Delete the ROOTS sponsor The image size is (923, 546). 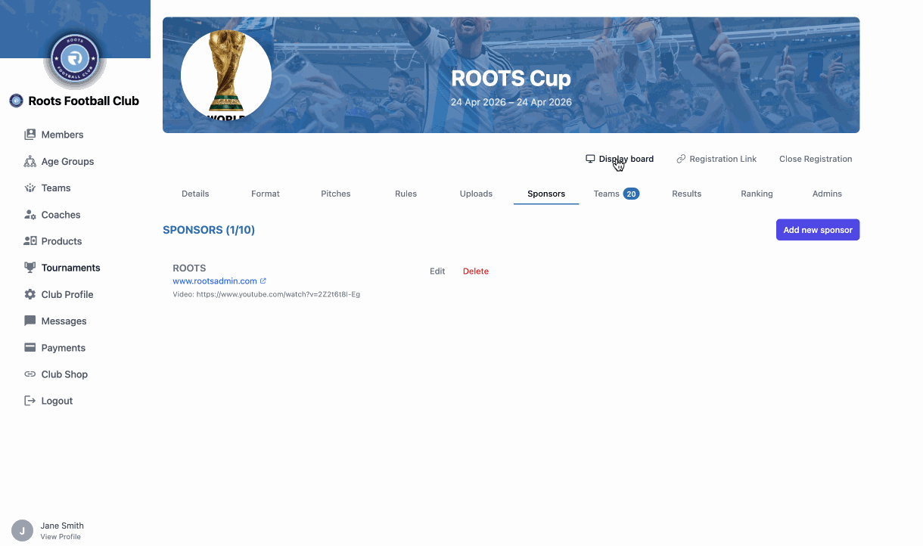click(476, 271)
